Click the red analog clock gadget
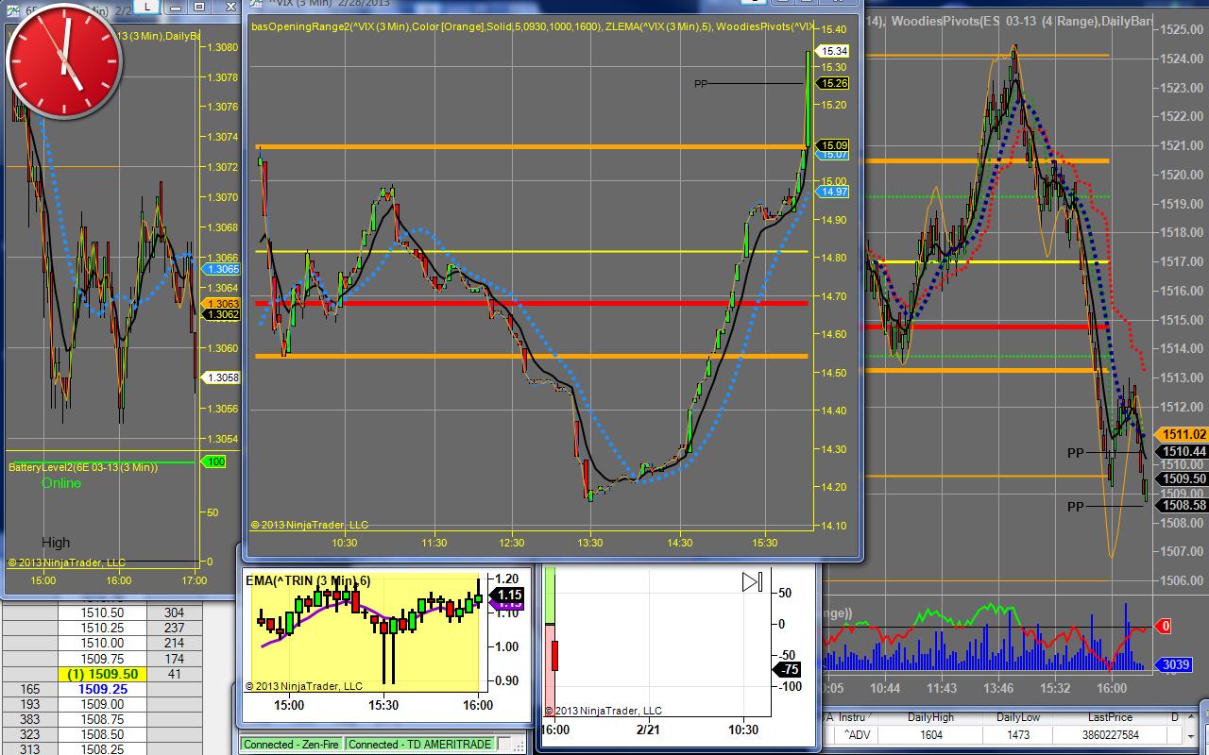1209x755 pixels. tap(63, 59)
